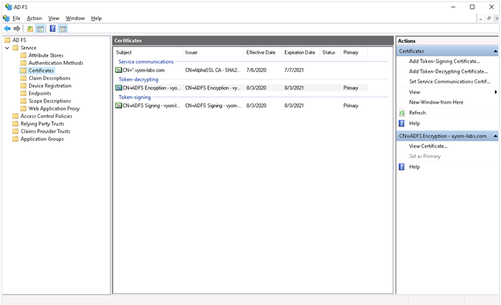Open the Window menu
The image size is (501, 305).
click(75, 18)
